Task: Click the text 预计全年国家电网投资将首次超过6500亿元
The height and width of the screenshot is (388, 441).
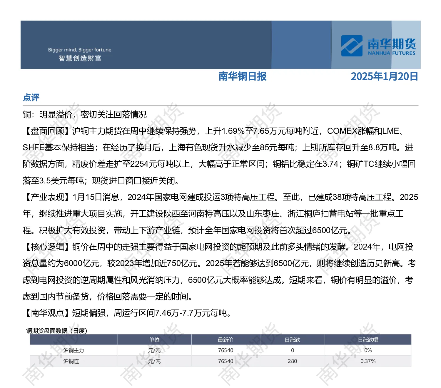Action: (x=268, y=230)
